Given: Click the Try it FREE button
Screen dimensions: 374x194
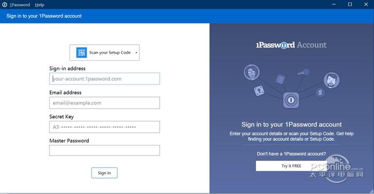Looking at the screenshot, I should pyautogui.click(x=291, y=166).
